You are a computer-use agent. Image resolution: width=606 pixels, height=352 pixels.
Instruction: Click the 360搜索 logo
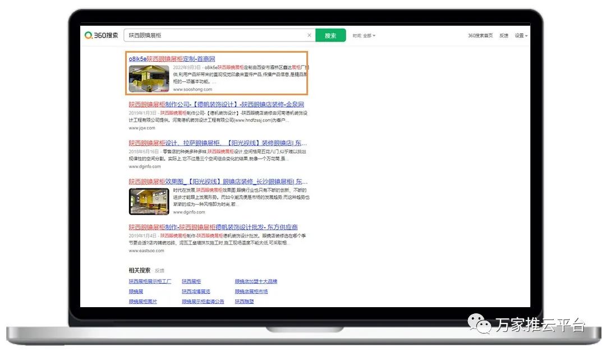[102, 35]
